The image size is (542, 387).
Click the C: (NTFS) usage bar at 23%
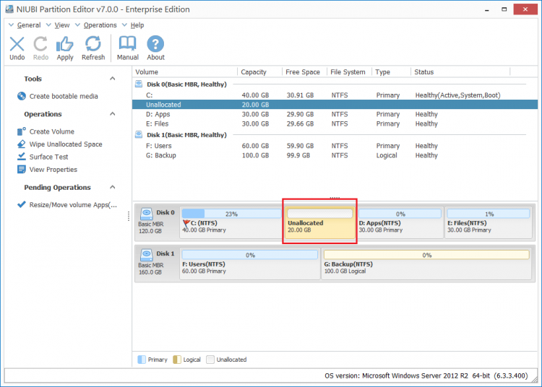[x=231, y=214]
